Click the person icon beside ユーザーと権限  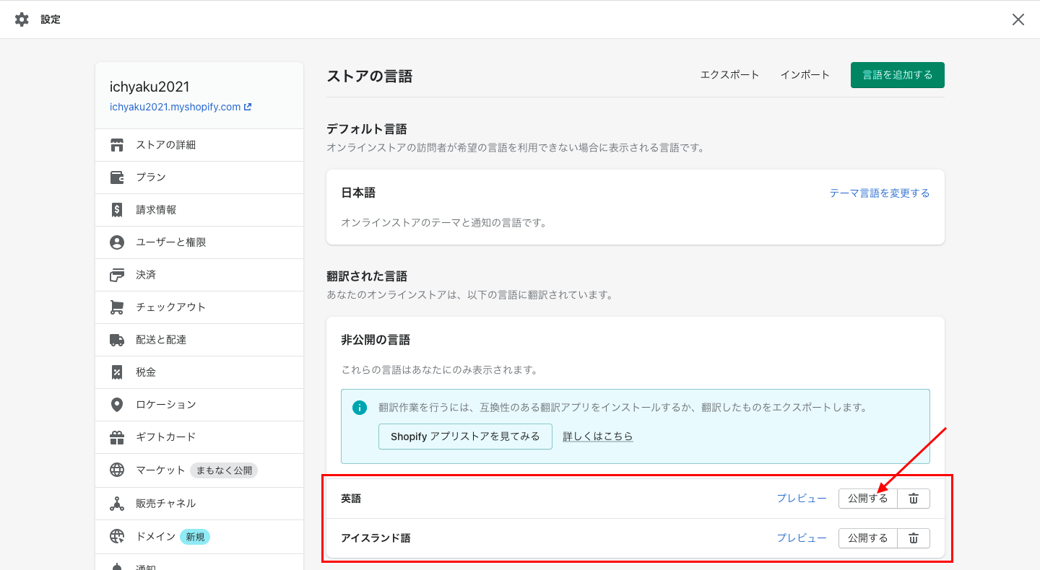coord(117,242)
